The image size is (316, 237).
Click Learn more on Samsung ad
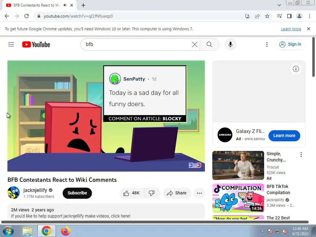284,136
